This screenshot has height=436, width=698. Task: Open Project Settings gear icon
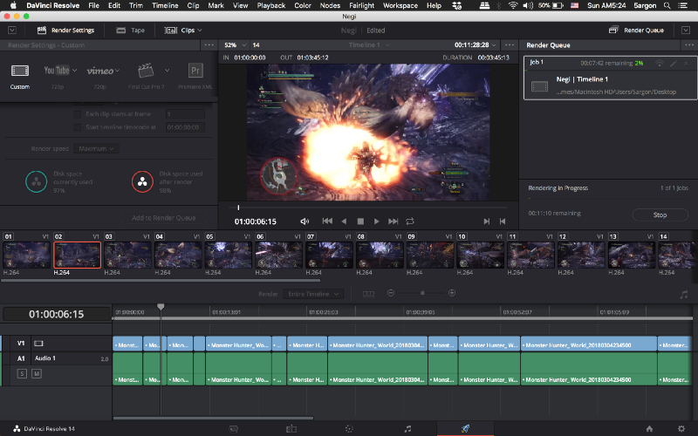[681, 429]
